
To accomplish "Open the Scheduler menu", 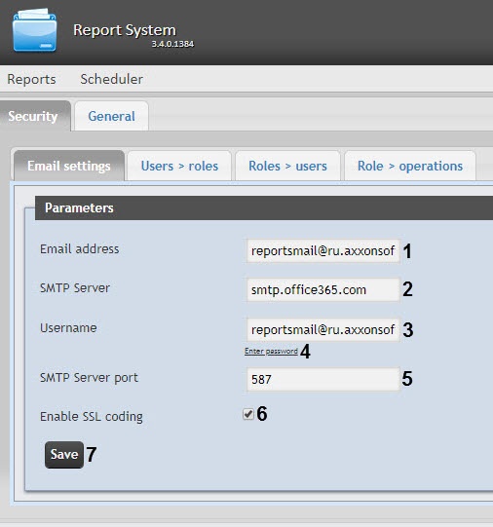I will (x=112, y=79).
